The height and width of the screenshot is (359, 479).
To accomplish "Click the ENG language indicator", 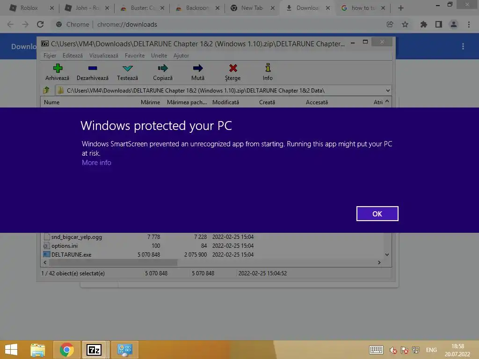I will pos(431,350).
